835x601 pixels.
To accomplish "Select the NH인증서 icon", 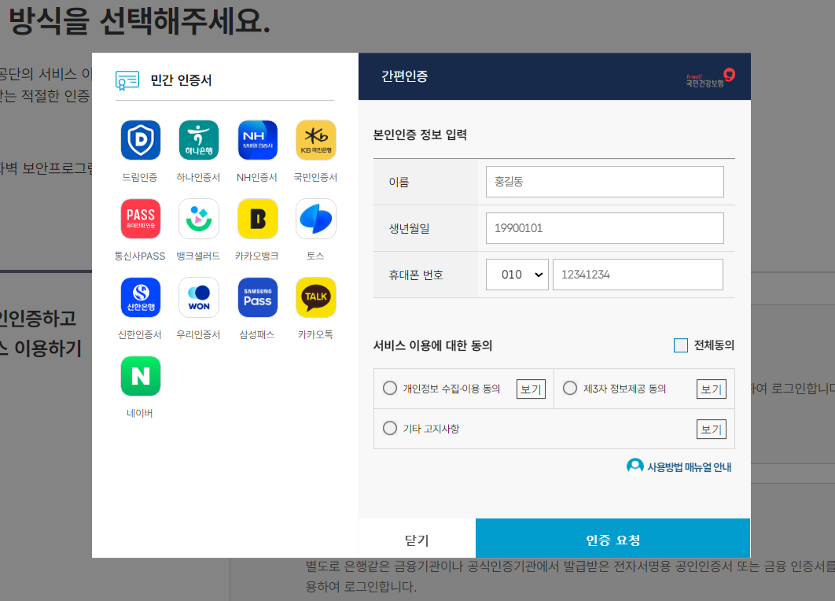I will tap(257, 140).
